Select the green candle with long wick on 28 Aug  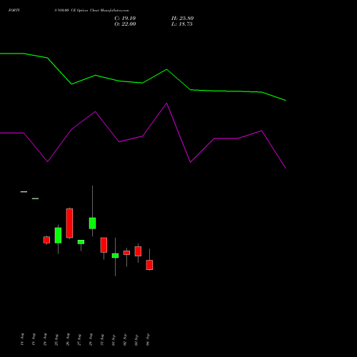[x=92, y=223]
